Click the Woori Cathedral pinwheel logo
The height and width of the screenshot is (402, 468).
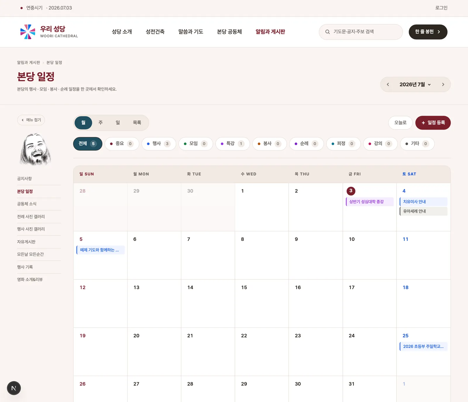pos(28,32)
